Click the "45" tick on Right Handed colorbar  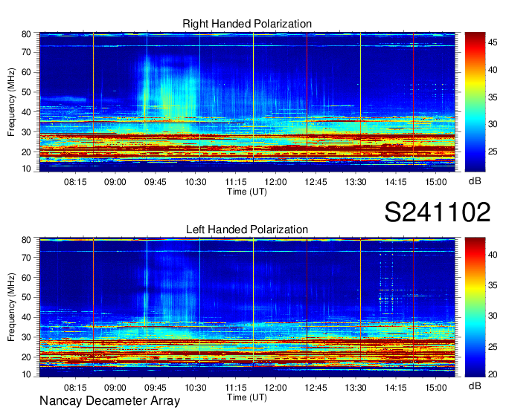493,42
